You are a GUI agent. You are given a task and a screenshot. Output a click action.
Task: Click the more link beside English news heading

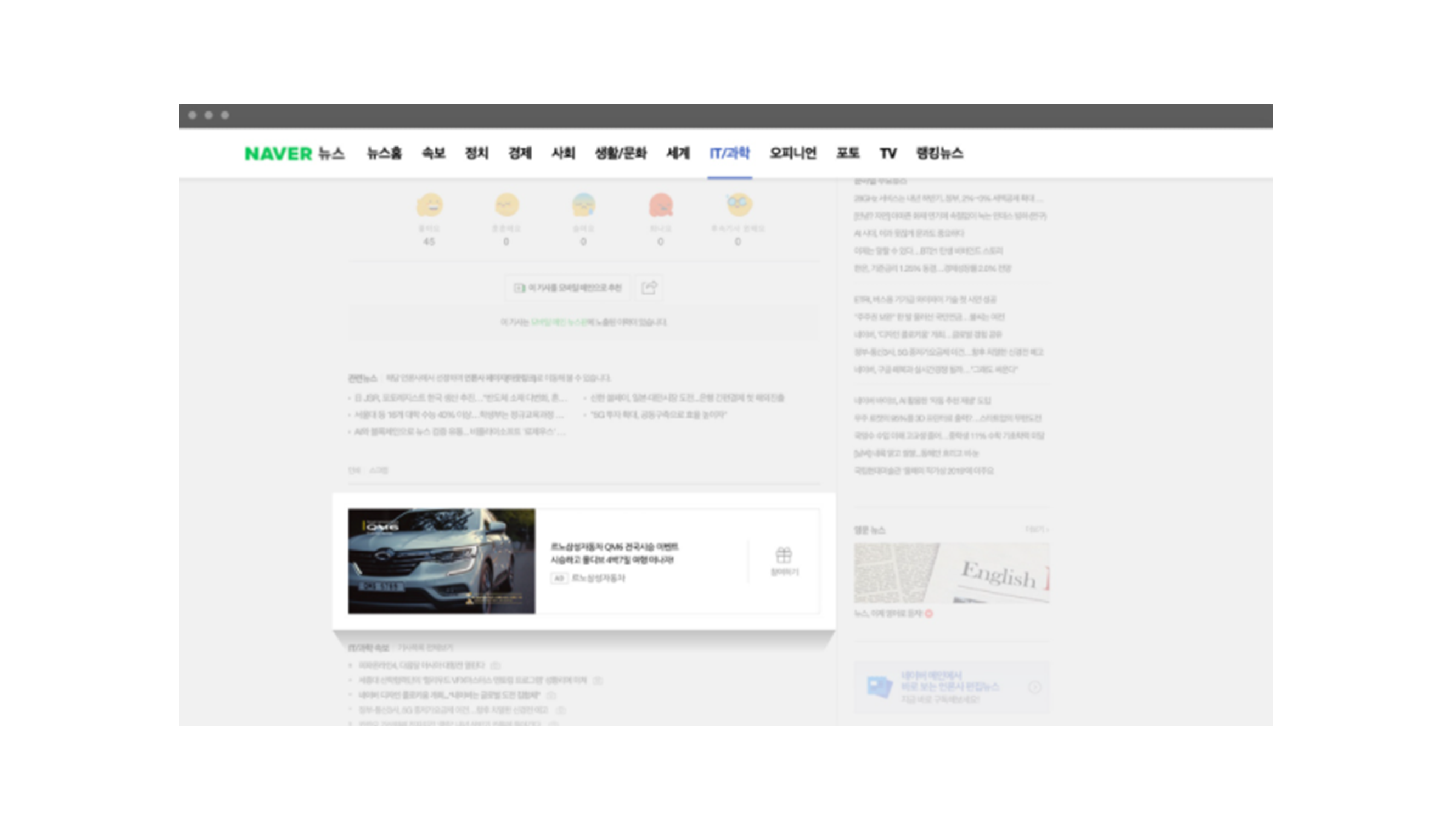tap(1037, 530)
